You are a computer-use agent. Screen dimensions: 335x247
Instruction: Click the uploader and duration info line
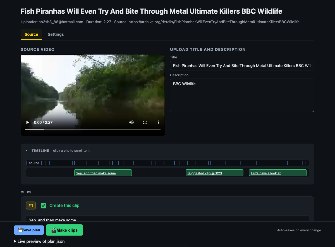(x=160, y=22)
